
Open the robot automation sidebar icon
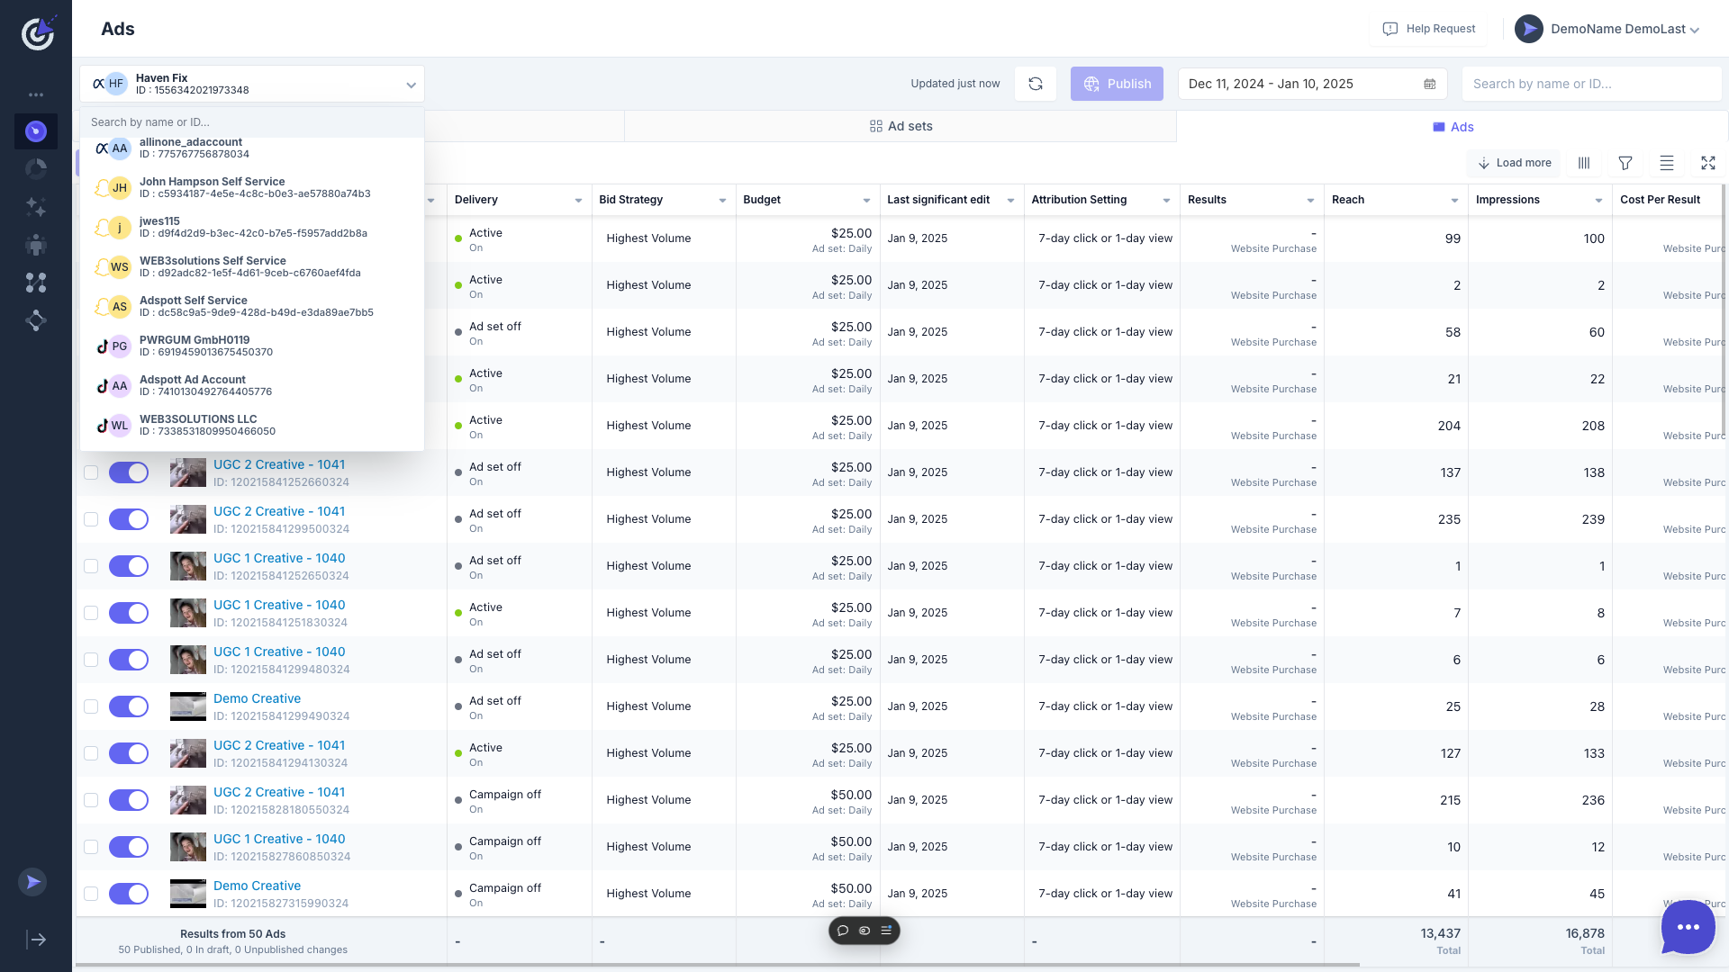[x=36, y=245]
